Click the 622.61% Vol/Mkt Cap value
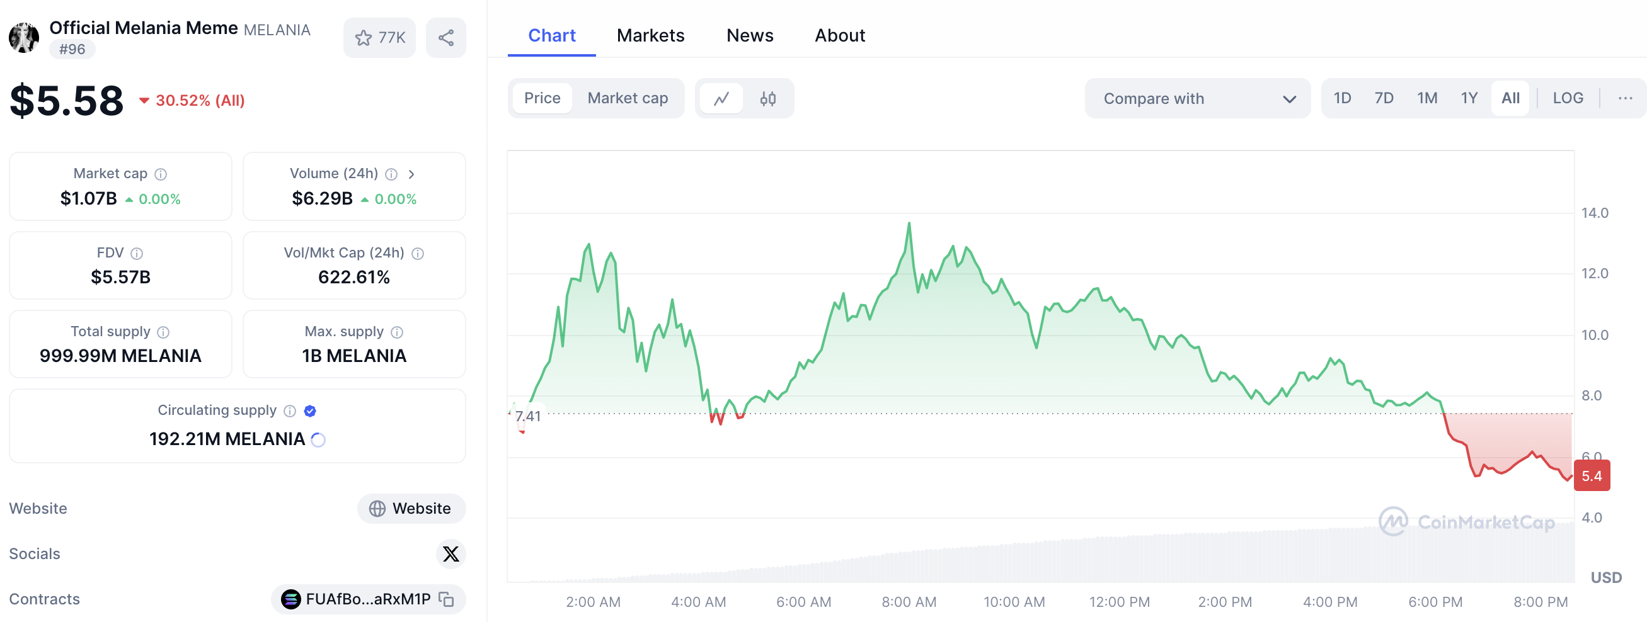Image resolution: width=1647 pixels, height=622 pixels. tap(353, 277)
